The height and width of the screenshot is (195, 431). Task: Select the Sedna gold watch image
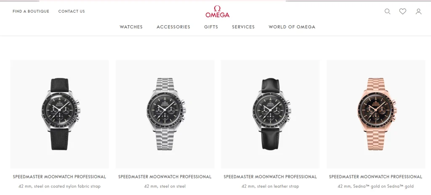pos(376,114)
